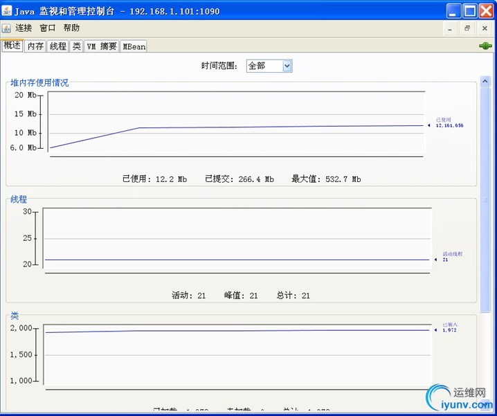Viewport: 497px width, 416px height.
Task: Open the 时间范围 dropdown showing 全部
Action: click(269, 66)
